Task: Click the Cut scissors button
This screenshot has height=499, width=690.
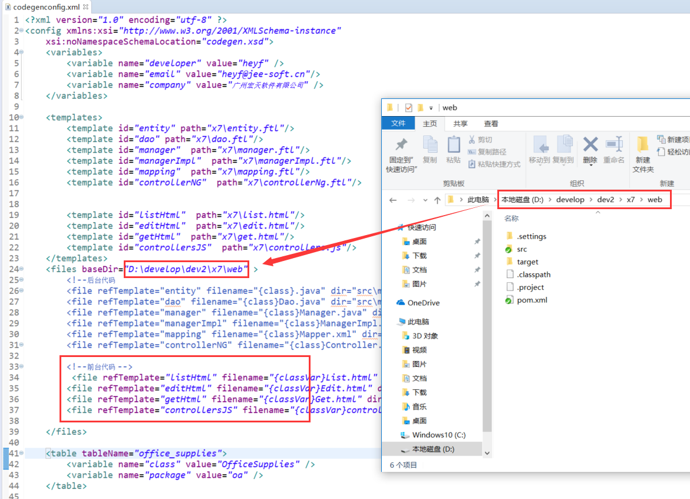Action: click(x=480, y=140)
